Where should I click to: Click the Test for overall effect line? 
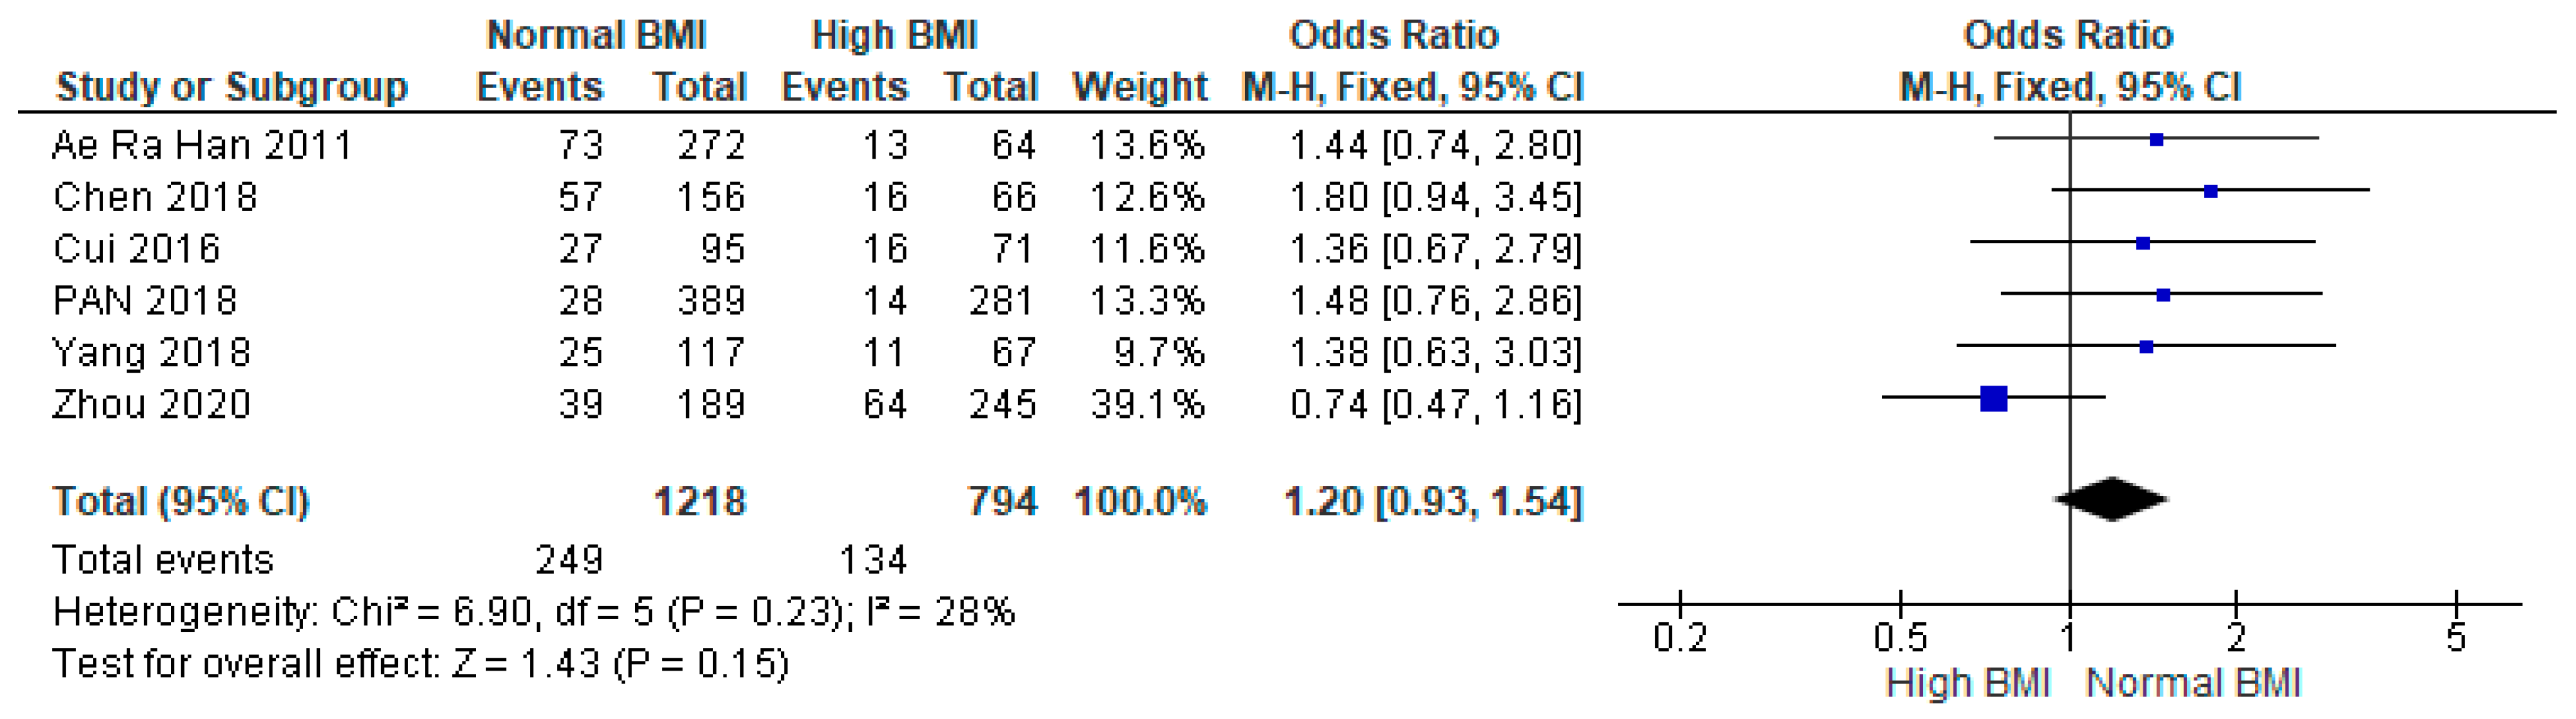420,664
